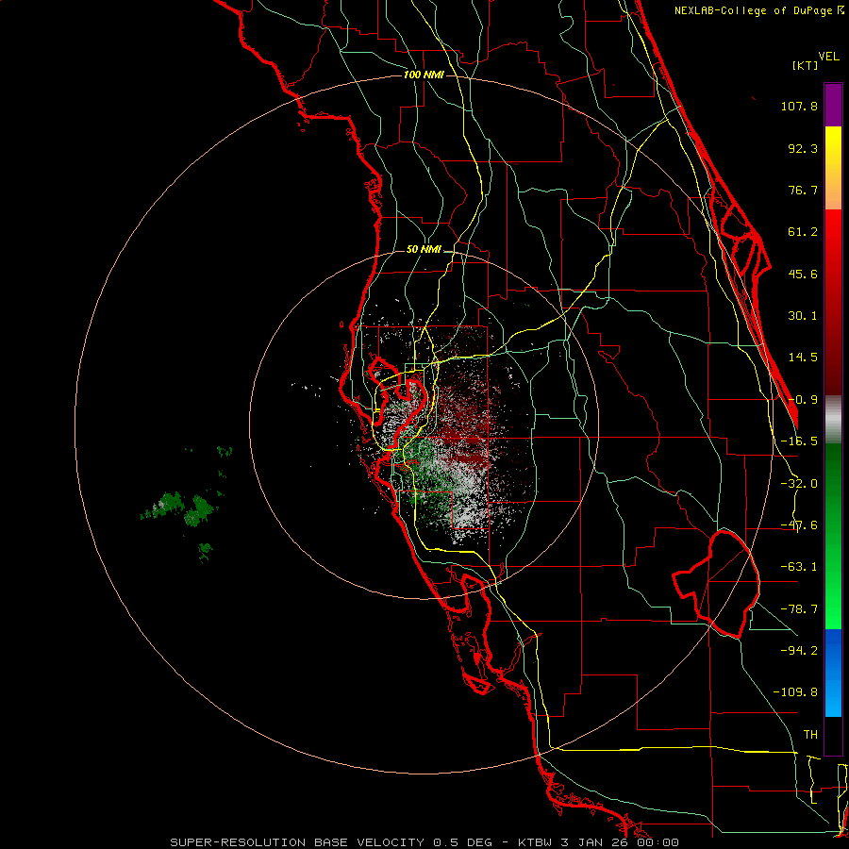The width and height of the screenshot is (849, 849).
Task: Click the [KT] units label
Action: pos(806,65)
